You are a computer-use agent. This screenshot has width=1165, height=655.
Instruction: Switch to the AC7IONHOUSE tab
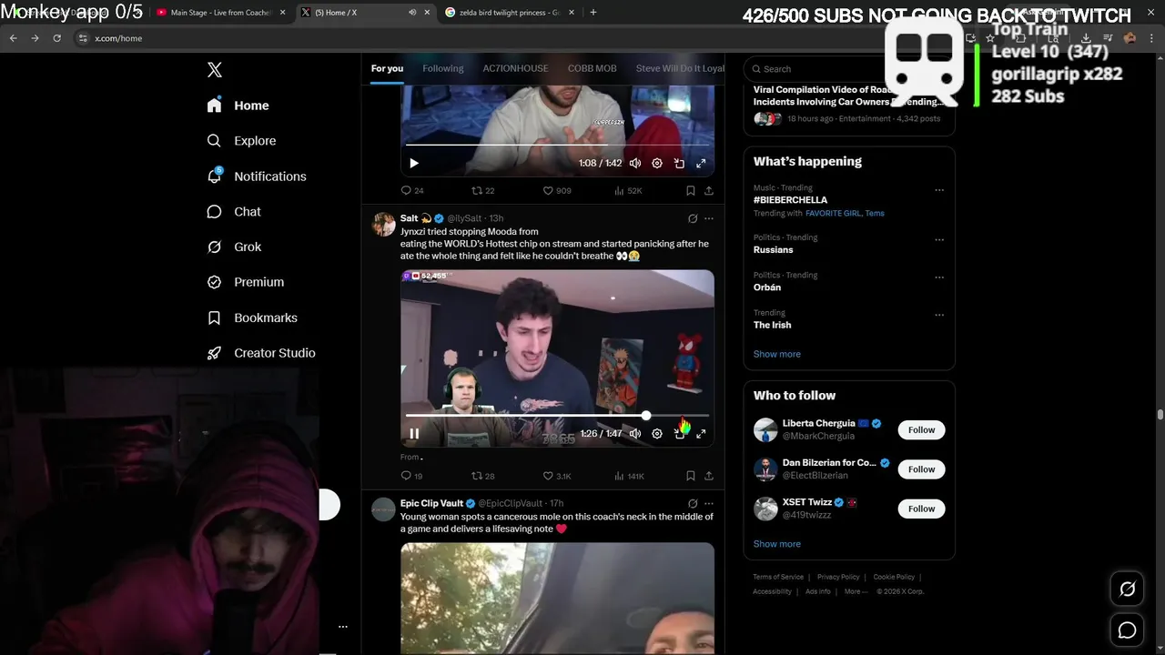(515, 68)
